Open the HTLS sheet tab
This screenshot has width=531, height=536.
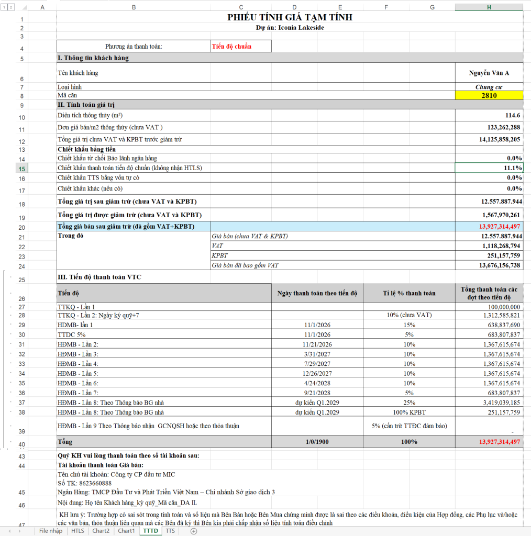[78, 531]
